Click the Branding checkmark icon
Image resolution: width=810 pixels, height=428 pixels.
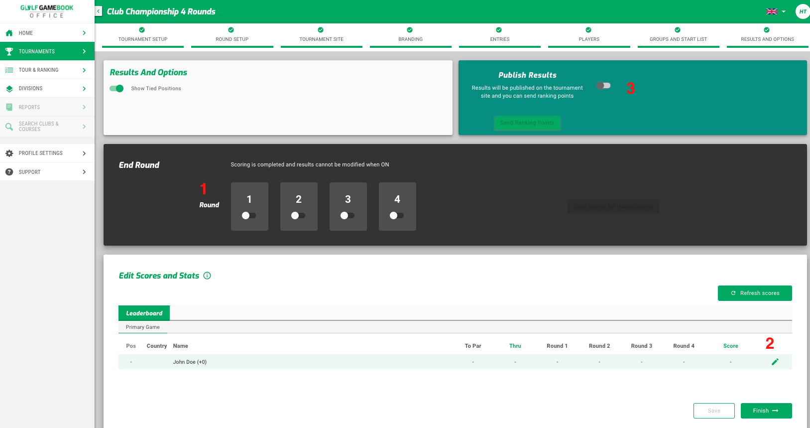(x=410, y=30)
